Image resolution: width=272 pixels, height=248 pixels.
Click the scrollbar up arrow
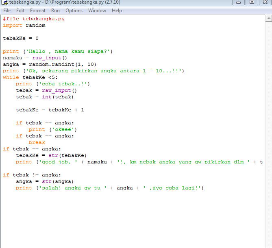[268, 18]
